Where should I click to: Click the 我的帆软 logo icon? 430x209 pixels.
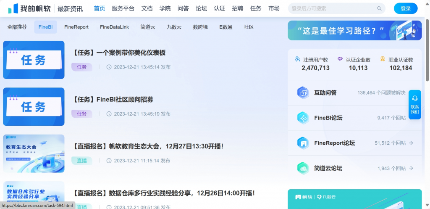pos(13,8)
